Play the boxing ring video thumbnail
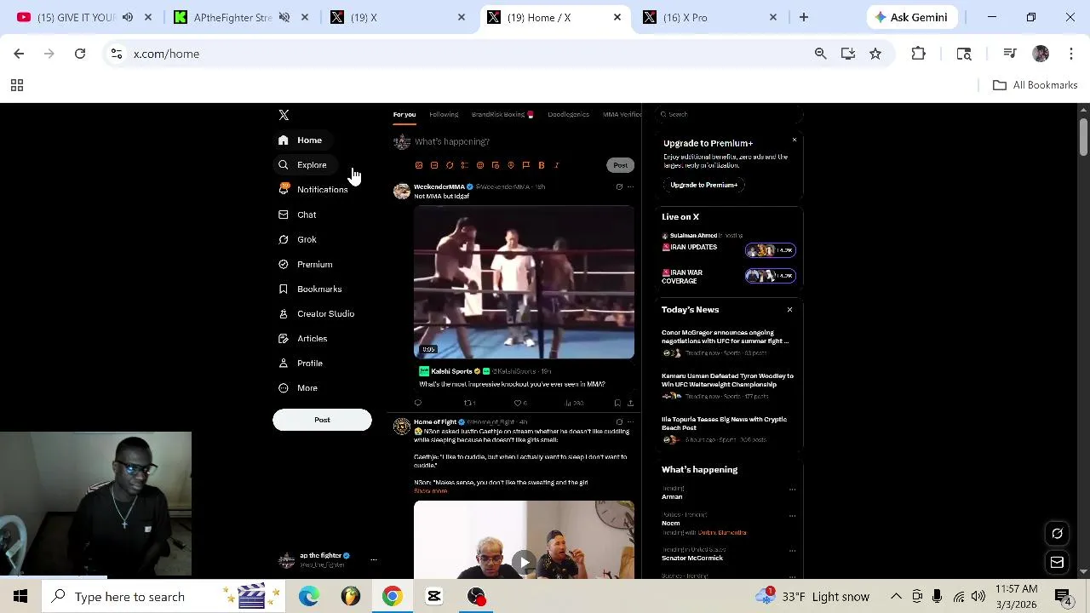Viewport: 1090px width, 613px height. coord(524,283)
